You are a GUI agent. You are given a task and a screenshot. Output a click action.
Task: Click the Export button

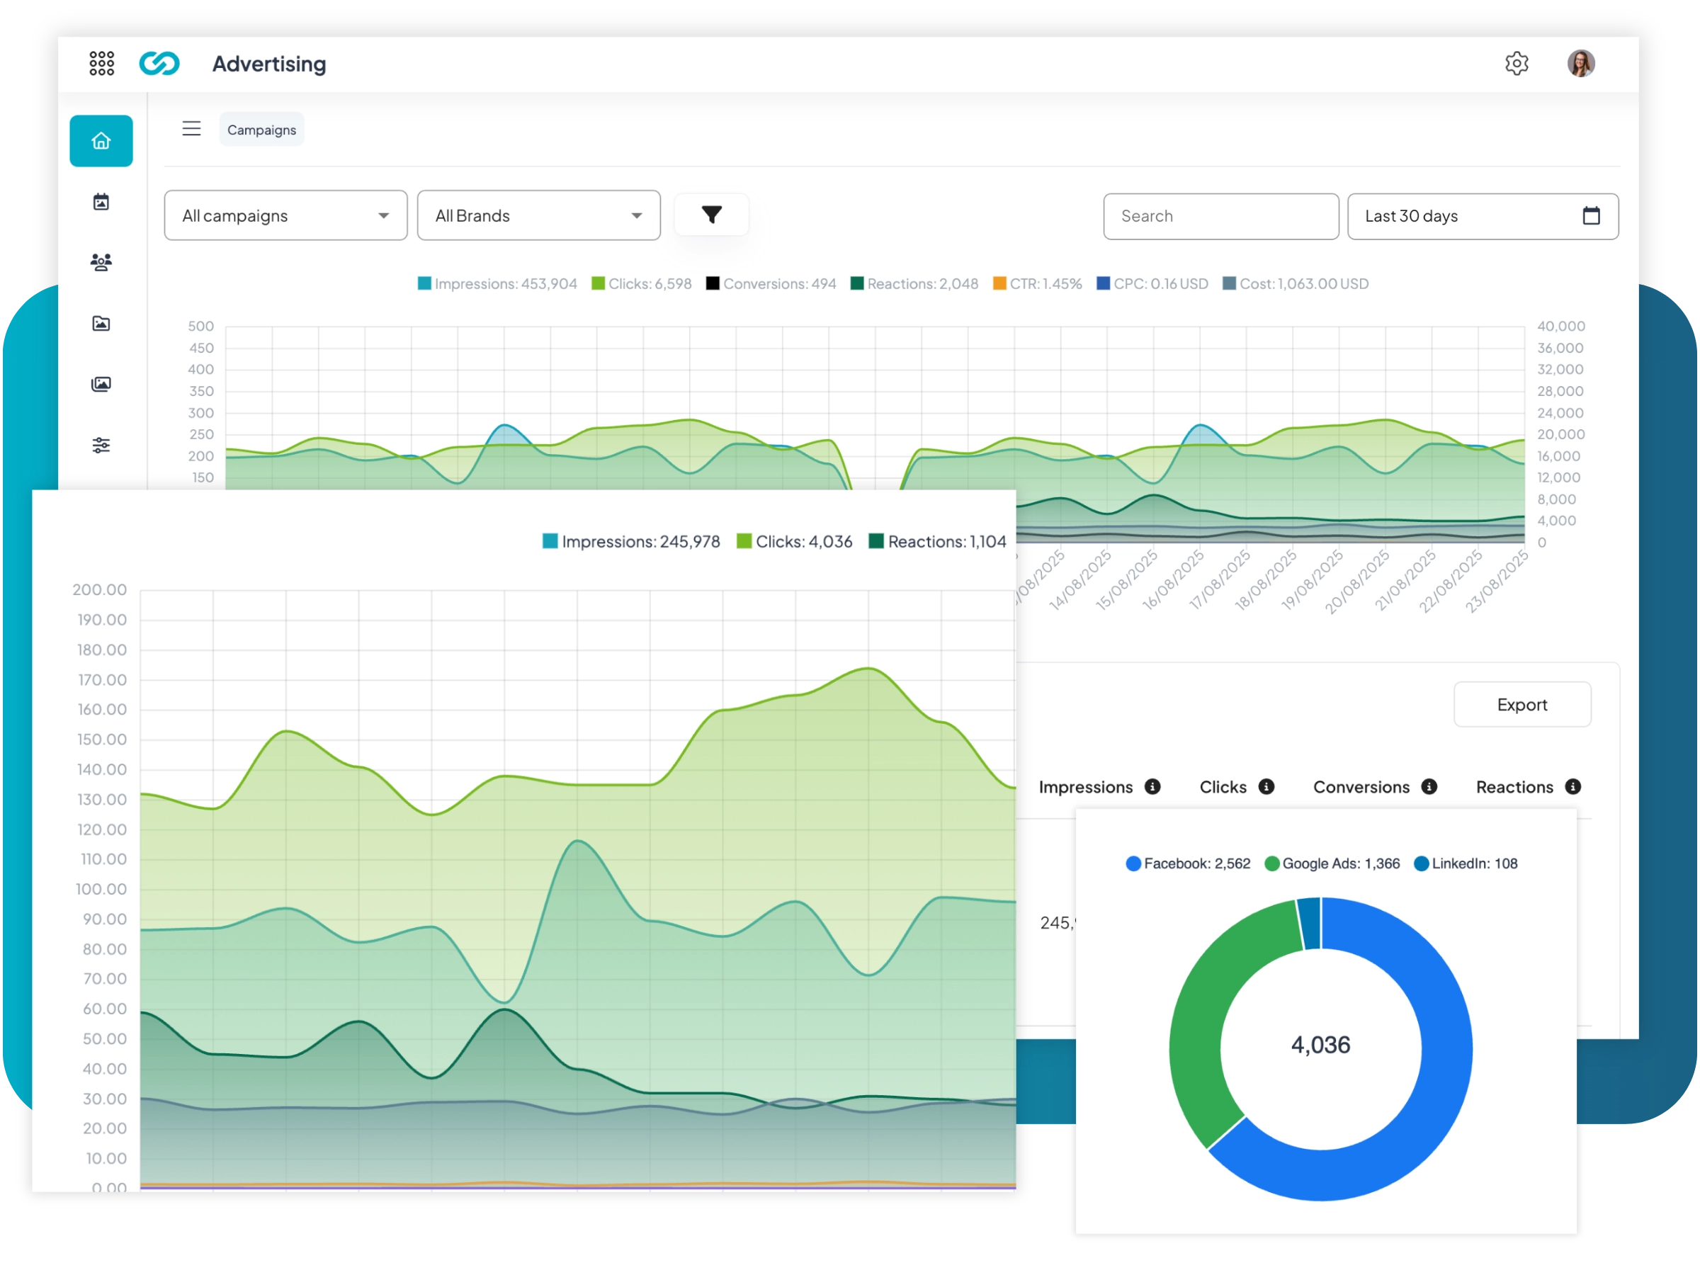tap(1521, 705)
